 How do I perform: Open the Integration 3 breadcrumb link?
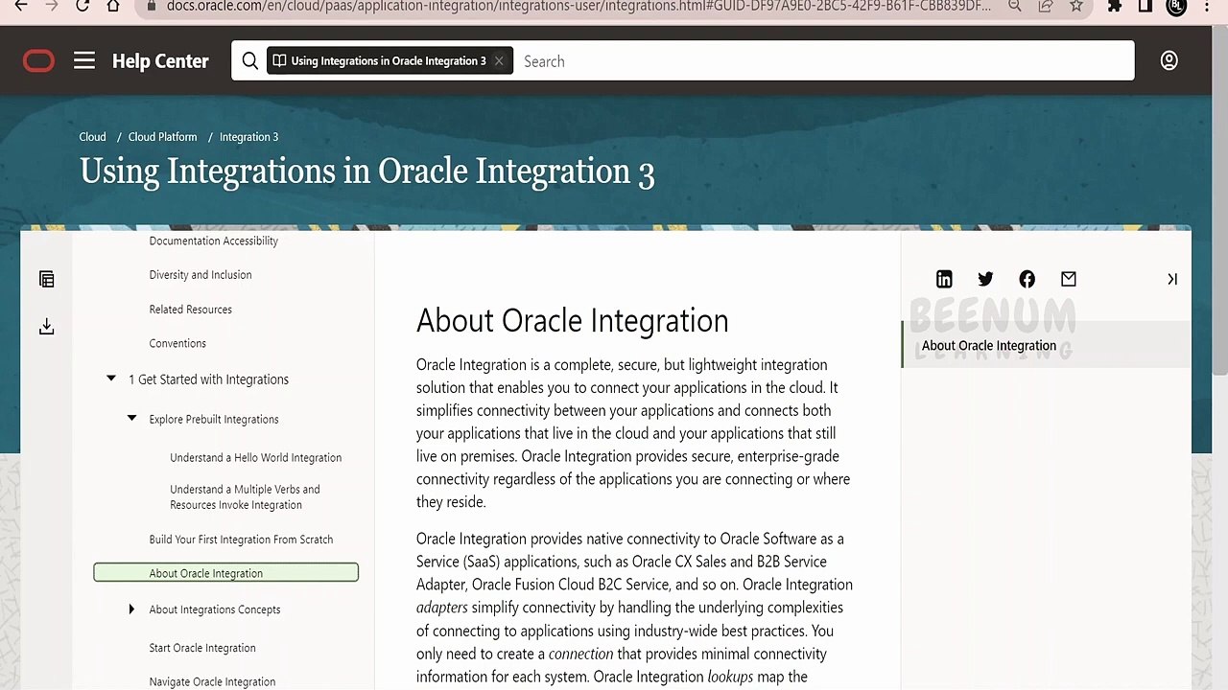(x=248, y=137)
